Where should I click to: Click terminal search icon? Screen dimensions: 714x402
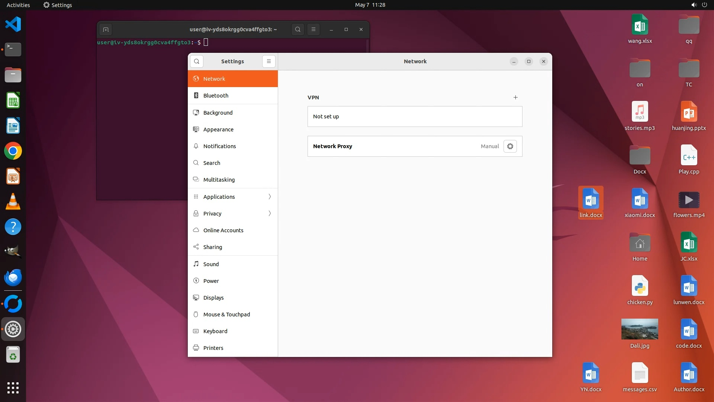tap(297, 29)
